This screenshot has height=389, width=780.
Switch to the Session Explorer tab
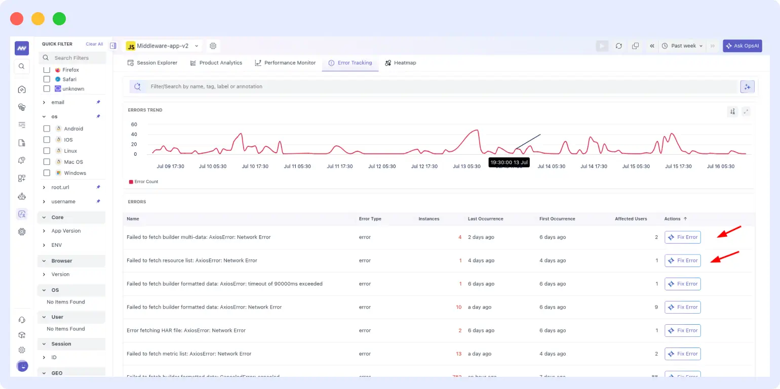click(152, 63)
